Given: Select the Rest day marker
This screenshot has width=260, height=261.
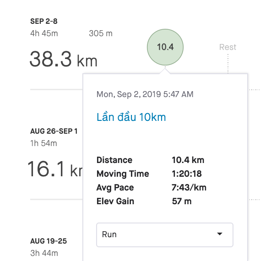Looking at the screenshot, I should (227, 47).
